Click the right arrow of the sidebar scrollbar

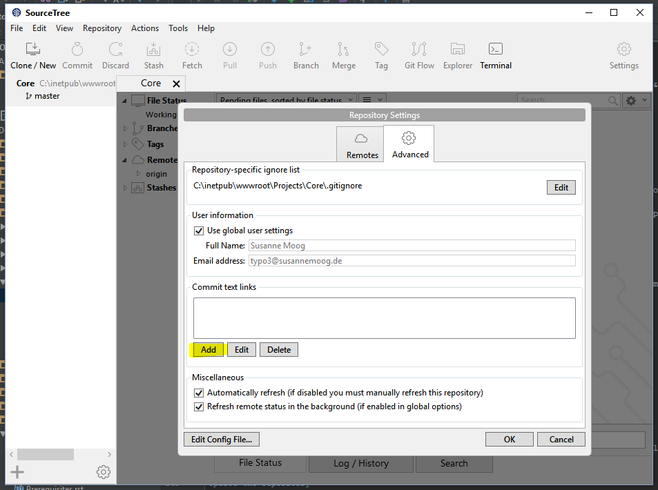tap(109, 454)
